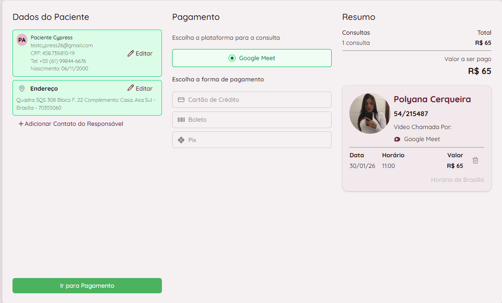
Task: Click the Polyana Cerqueira name heading
Action: pyautogui.click(x=432, y=99)
